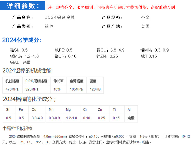Select the 铝AL: 余量 composition entry

point(20,62)
